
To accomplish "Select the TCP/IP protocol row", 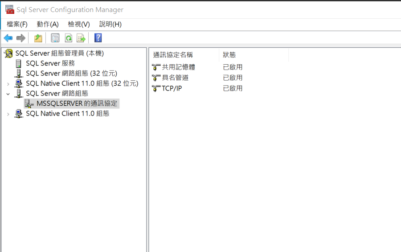I will (x=172, y=88).
